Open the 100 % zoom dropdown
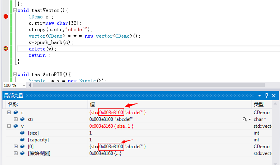 tap(24, 85)
